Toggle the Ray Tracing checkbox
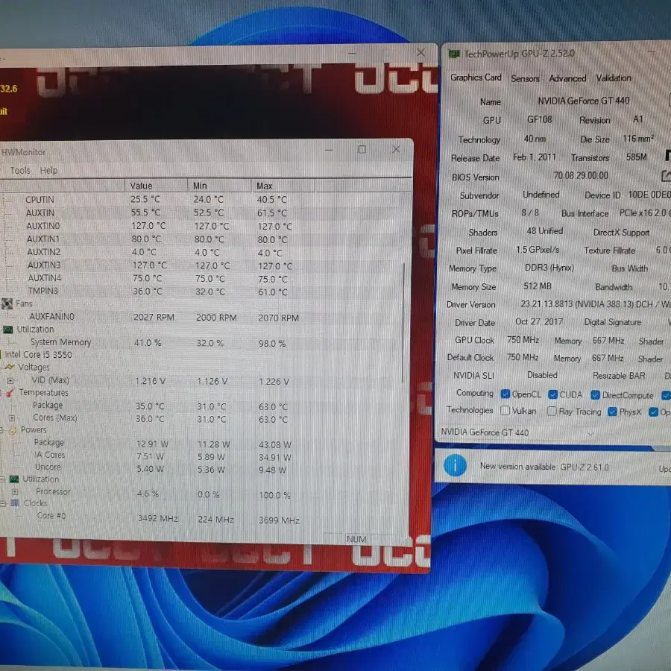Screen dimensions: 671x671 552,412
